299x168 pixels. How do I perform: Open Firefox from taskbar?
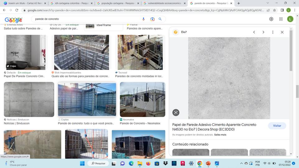tap(148, 163)
